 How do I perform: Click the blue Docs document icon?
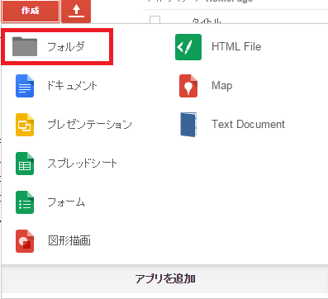25,86
